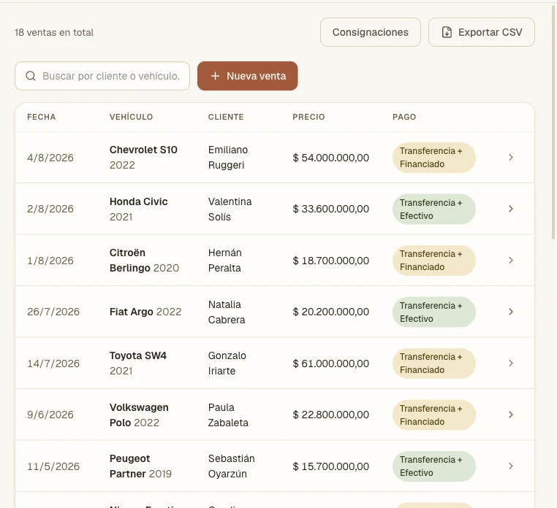Click Paula Zabaleta's Transferencia + Financiado badge
557x508 pixels.
pos(433,415)
